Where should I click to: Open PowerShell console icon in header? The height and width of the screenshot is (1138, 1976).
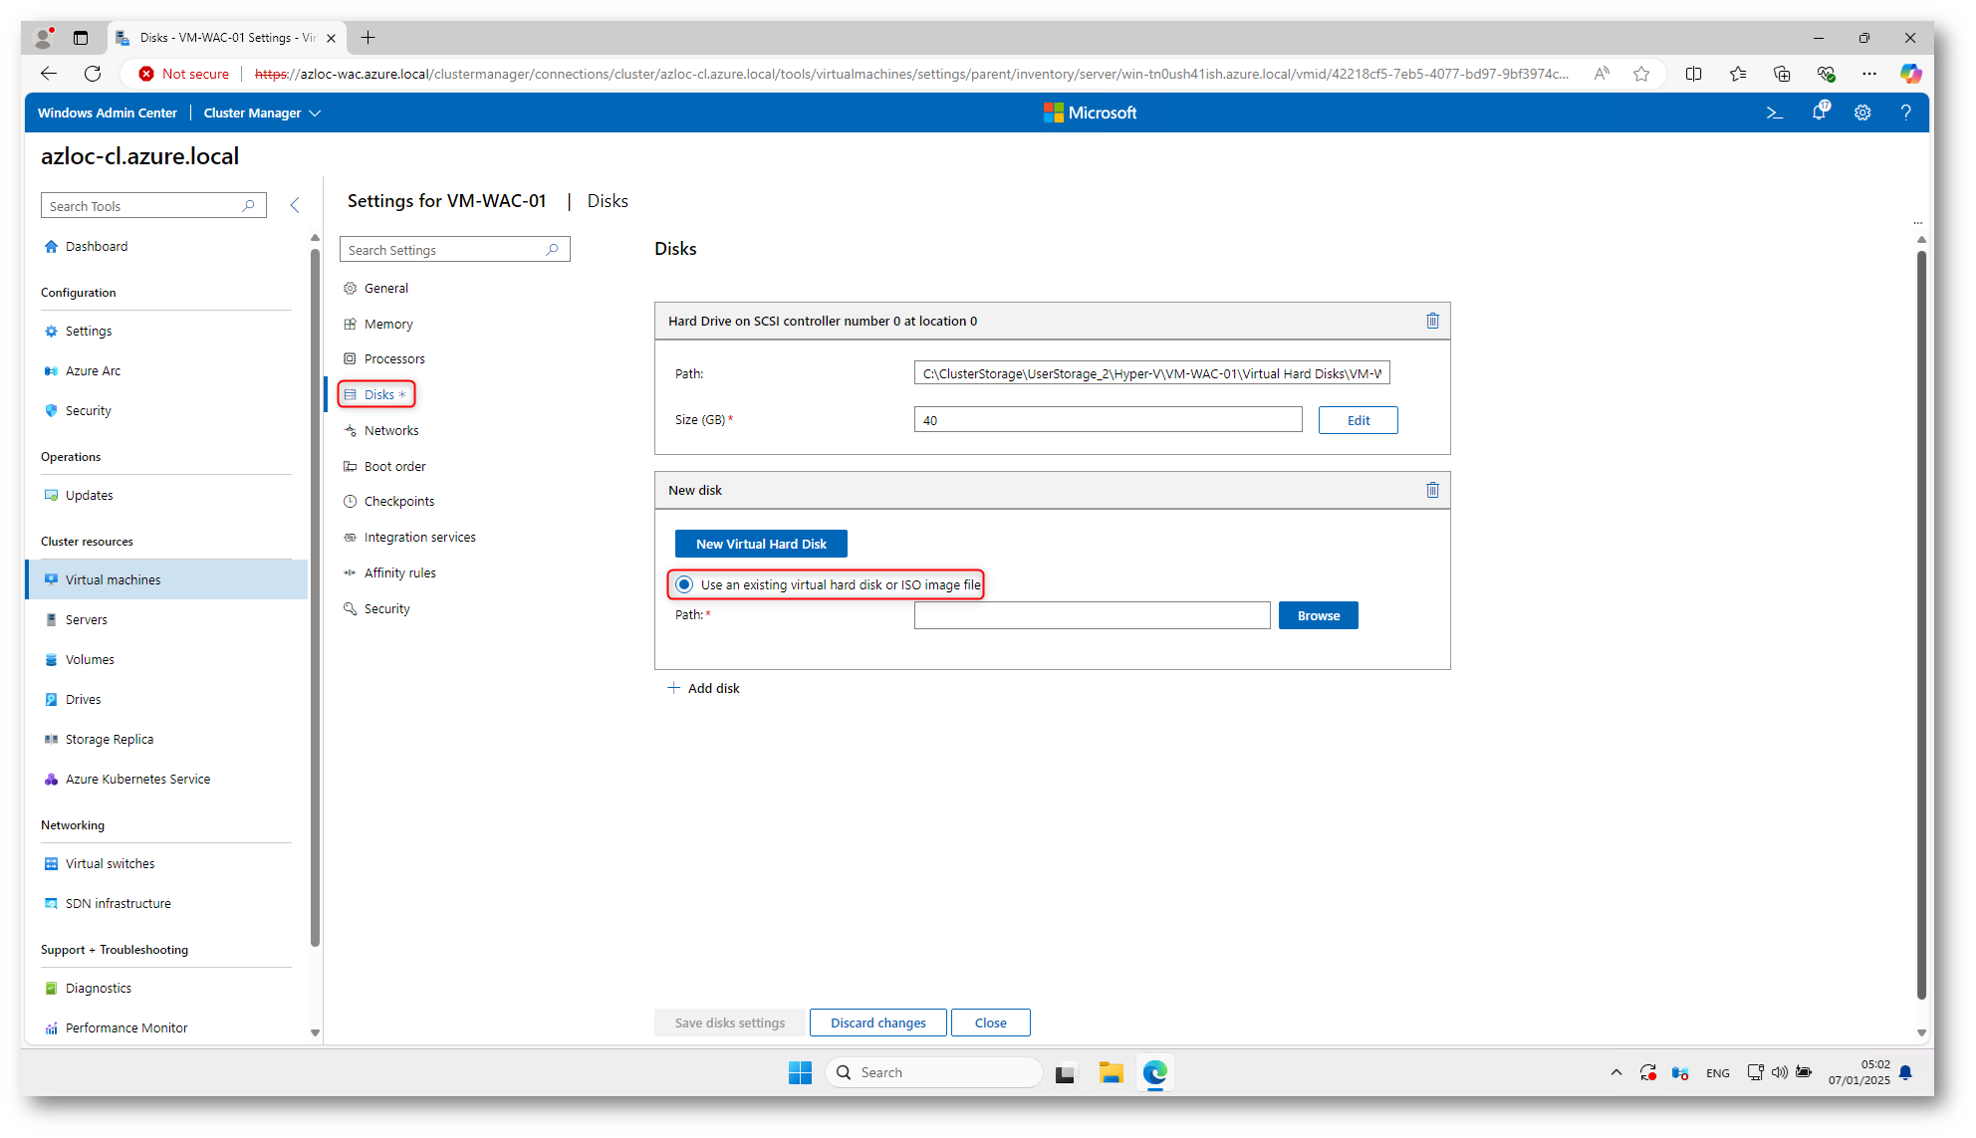(x=1774, y=113)
